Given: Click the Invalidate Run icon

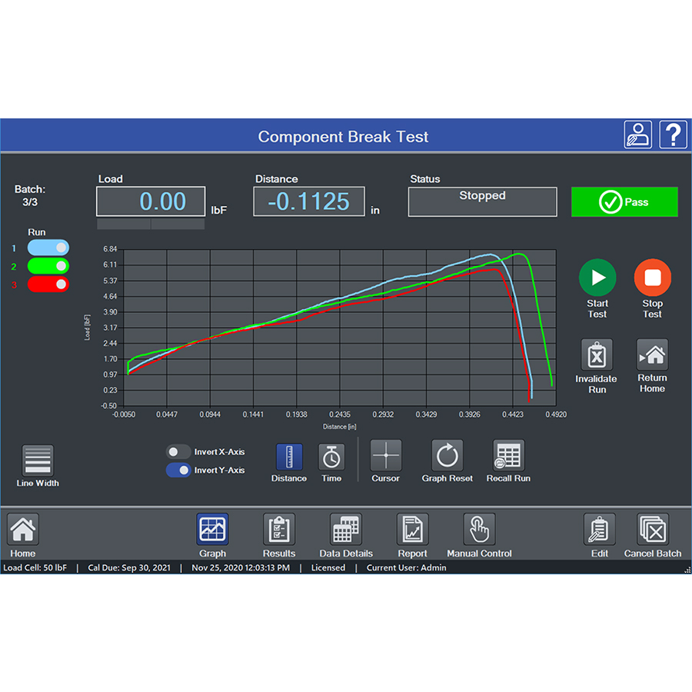Looking at the screenshot, I should tap(597, 355).
